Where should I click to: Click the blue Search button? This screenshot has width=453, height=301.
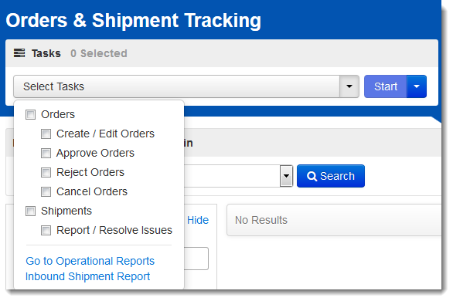331,176
